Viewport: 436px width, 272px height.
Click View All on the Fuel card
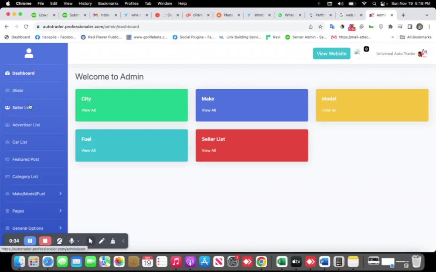(x=89, y=151)
